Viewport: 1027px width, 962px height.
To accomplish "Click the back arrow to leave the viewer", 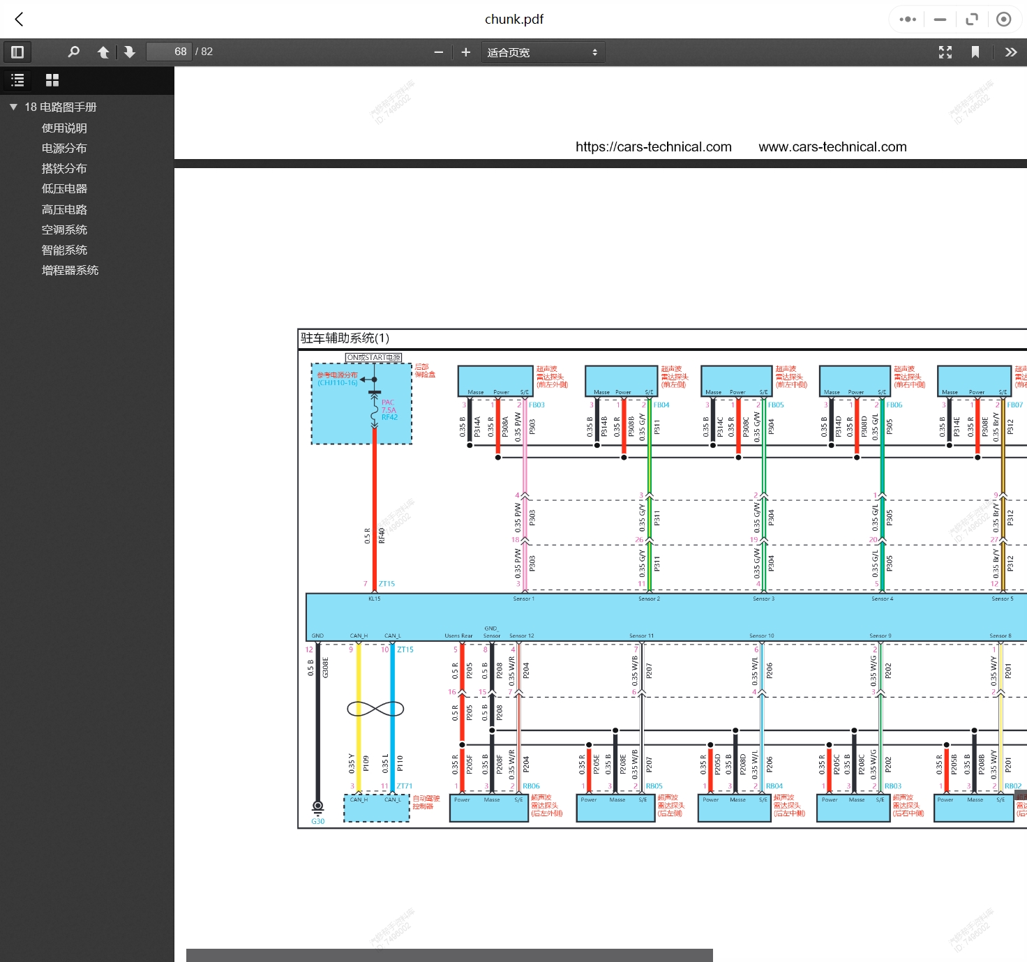I will (x=19, y=20).
